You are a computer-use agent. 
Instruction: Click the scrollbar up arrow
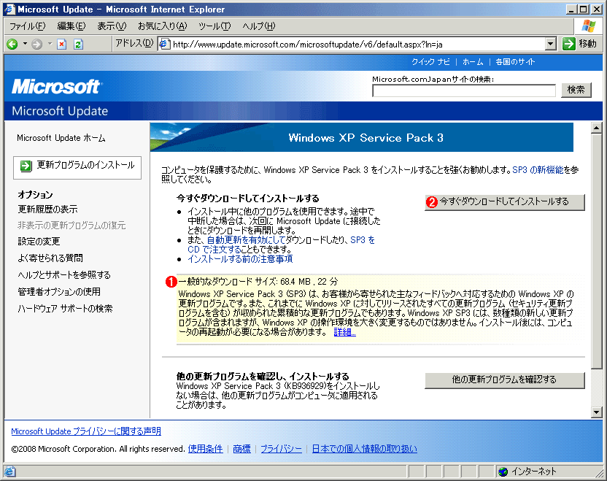click(x=597, y=128)
